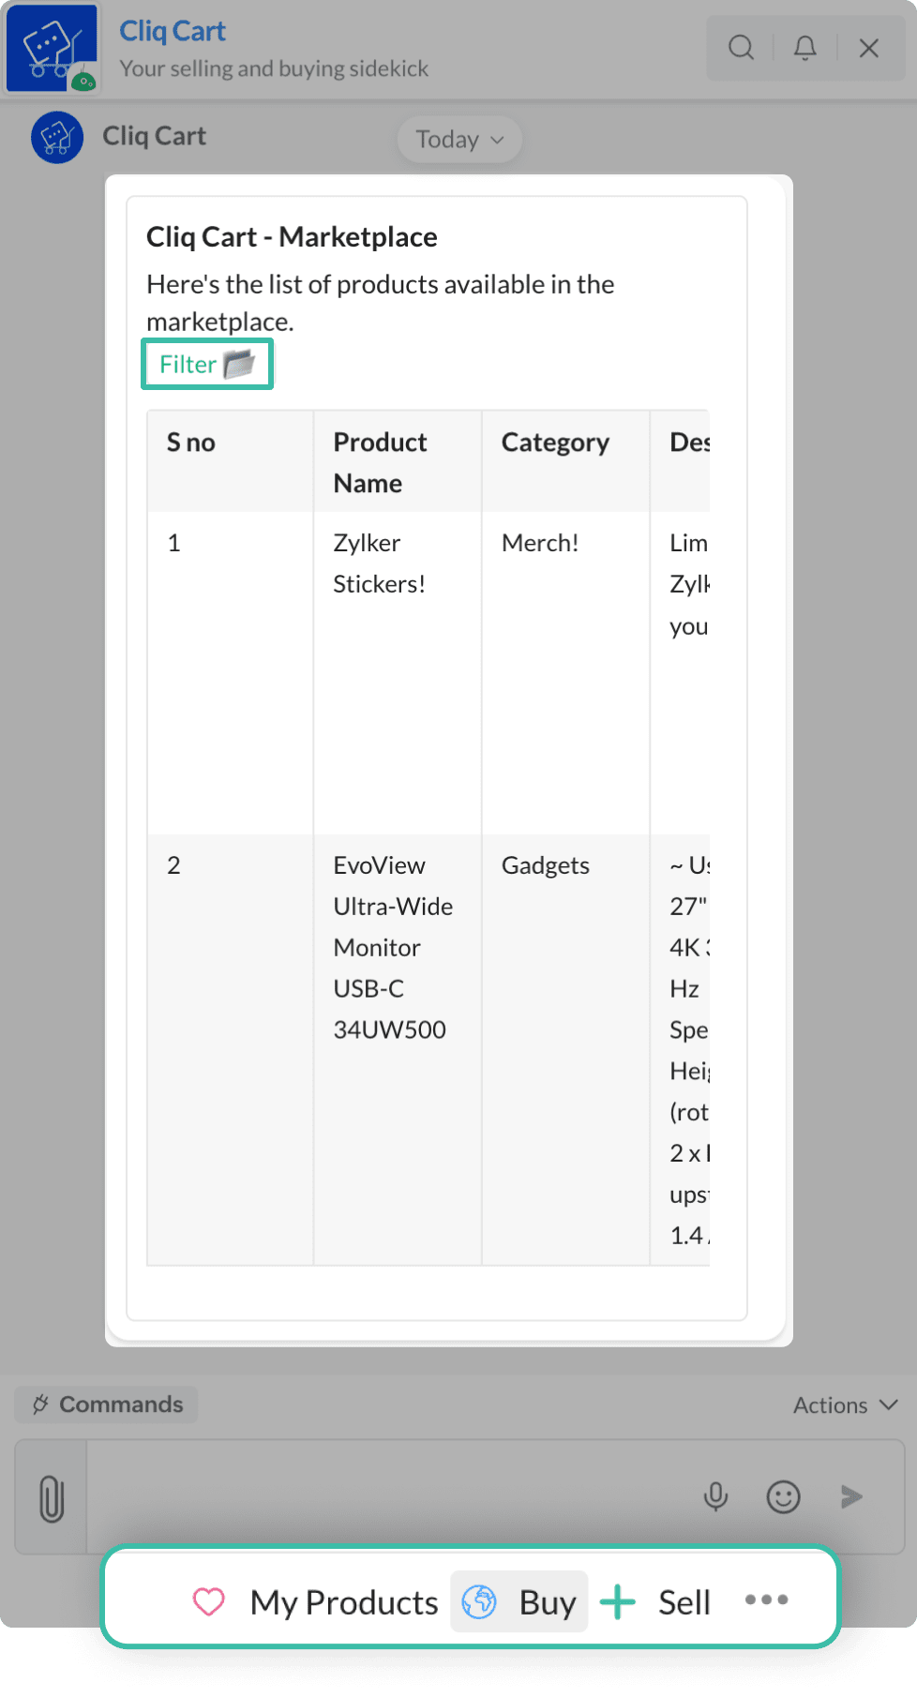Expand the Actions dropdown
The height and width of the screenshot is (1697, 917).
[x=845, y=1404]
